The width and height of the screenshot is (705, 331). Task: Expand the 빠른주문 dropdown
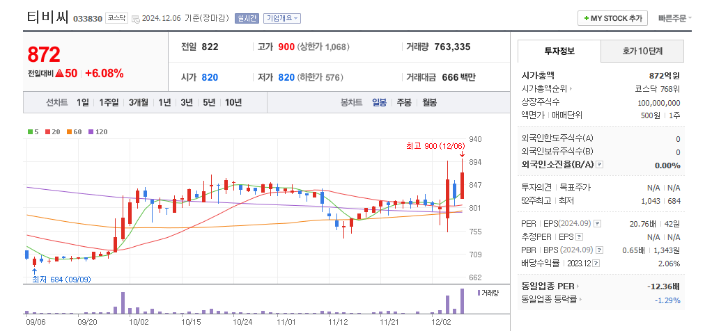[x=674, y=18]
